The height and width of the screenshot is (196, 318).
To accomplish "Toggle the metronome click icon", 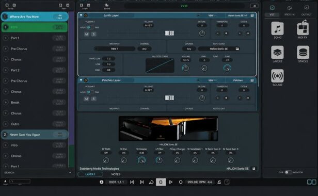I will click(219, 182).
